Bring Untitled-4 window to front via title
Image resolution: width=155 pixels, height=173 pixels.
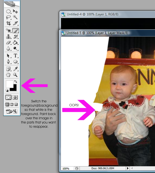click(x=93, y=14)
